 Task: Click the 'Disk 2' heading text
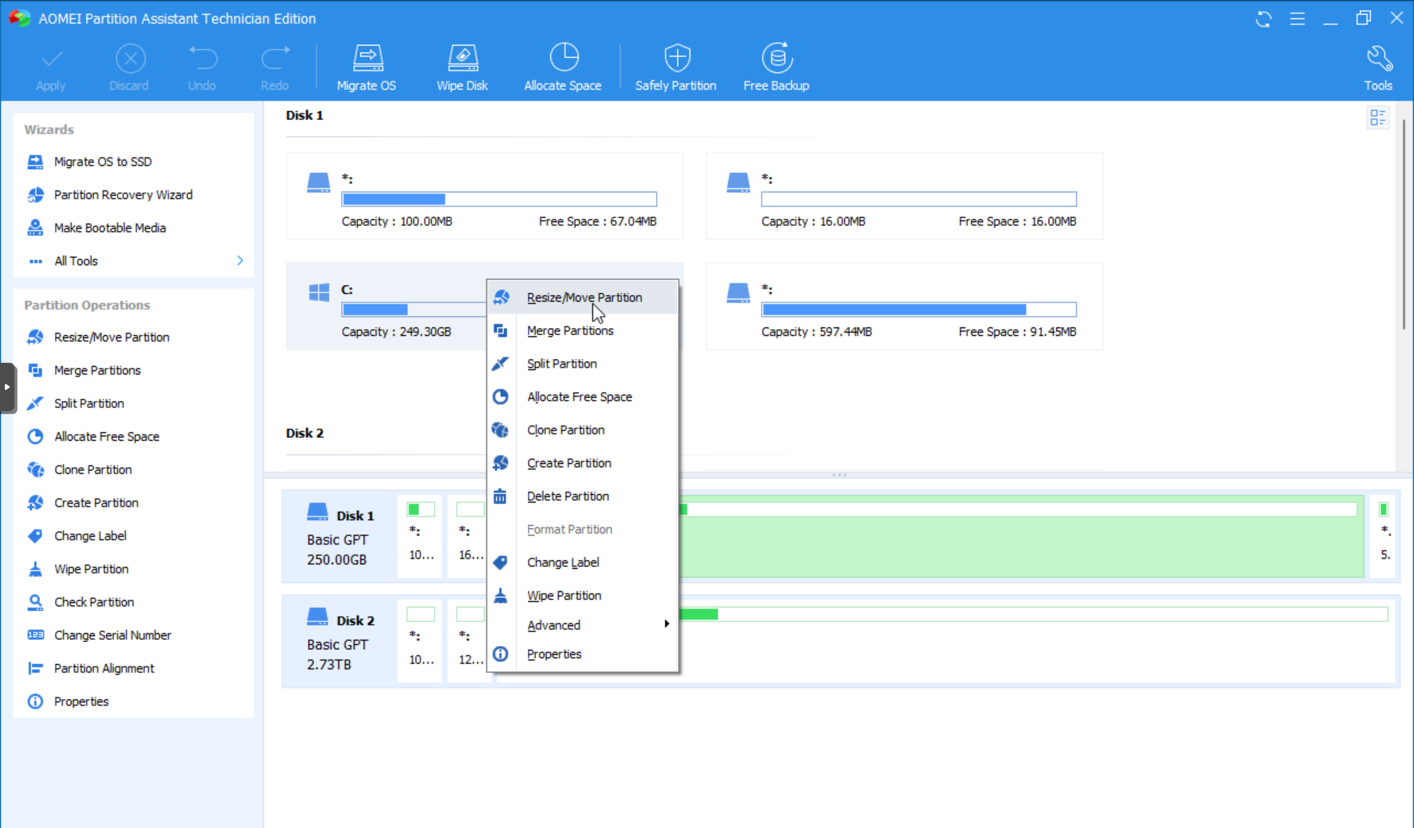(304, 433)
